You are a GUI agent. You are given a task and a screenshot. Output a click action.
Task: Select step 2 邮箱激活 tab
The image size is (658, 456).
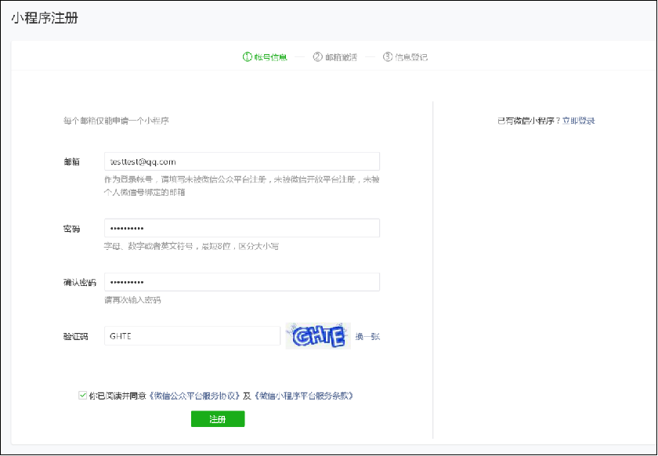click(x=335, y=57)
